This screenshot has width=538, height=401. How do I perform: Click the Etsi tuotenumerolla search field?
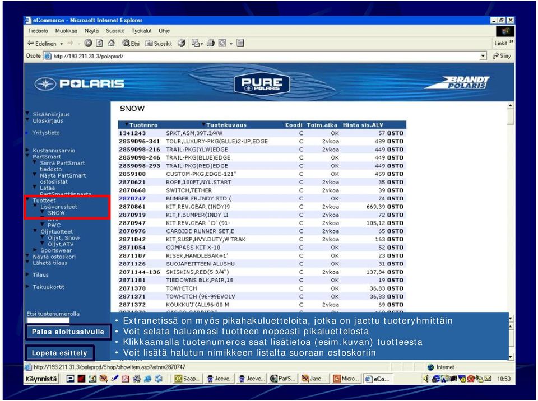pyautogui.click(x=48, y=320)
